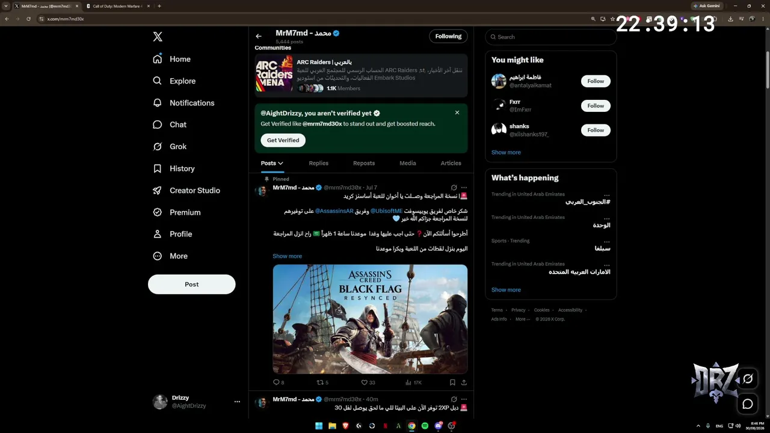Bookmark the pinned Black Flag post
The height and width of the screenshot is (433, 770).
[452, 382]
